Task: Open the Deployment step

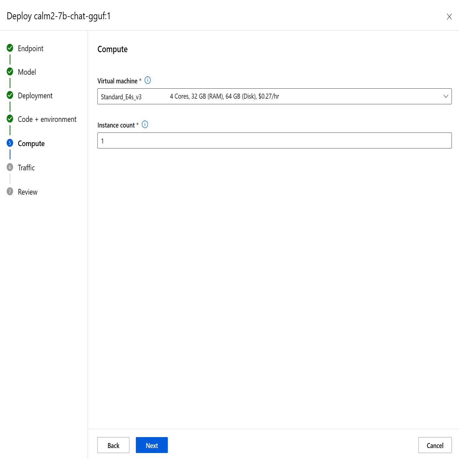Action: coord(35,96)
